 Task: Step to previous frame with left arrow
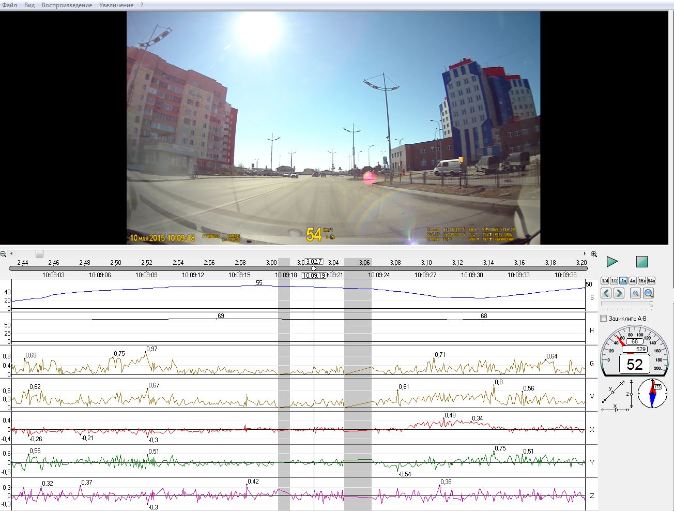point(606,293)
